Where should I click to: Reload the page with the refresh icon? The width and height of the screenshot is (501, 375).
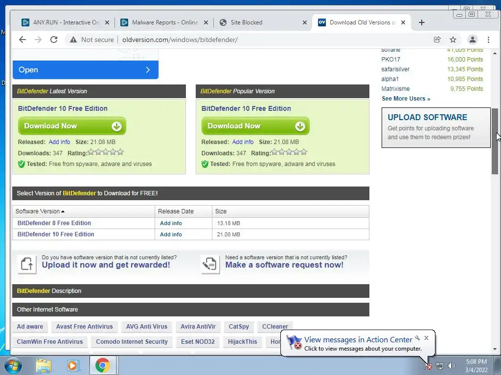coord(54,40)
